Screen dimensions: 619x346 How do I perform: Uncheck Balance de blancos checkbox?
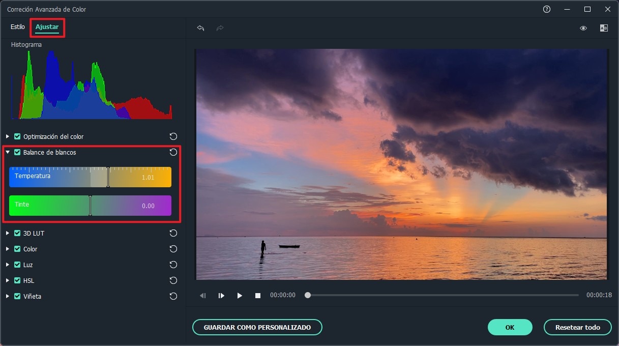tap(18, 152)
